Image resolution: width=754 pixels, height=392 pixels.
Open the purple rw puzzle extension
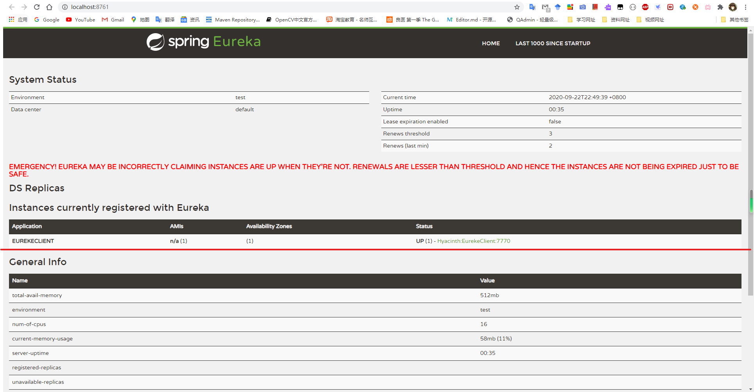(x=608, y=7)
